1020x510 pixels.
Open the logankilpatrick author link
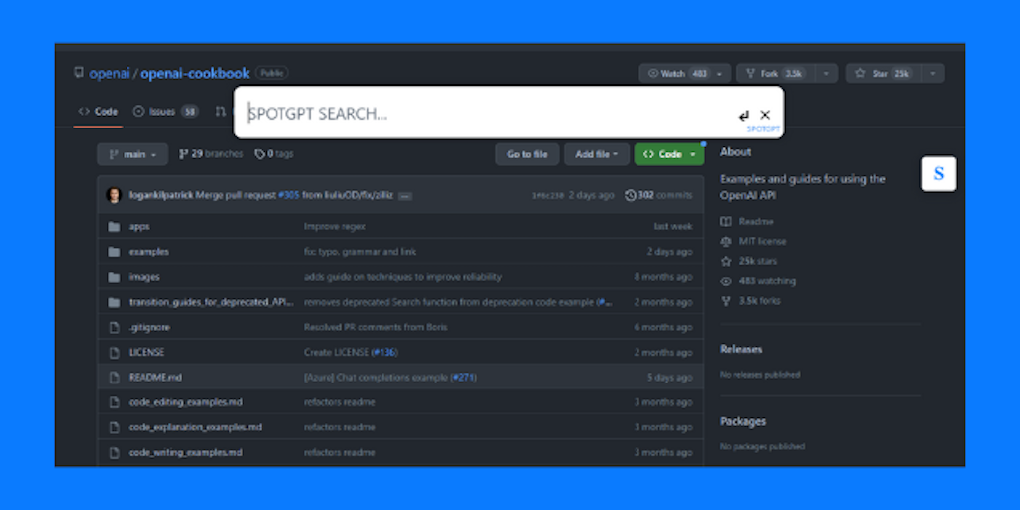(x=161, y=195)
